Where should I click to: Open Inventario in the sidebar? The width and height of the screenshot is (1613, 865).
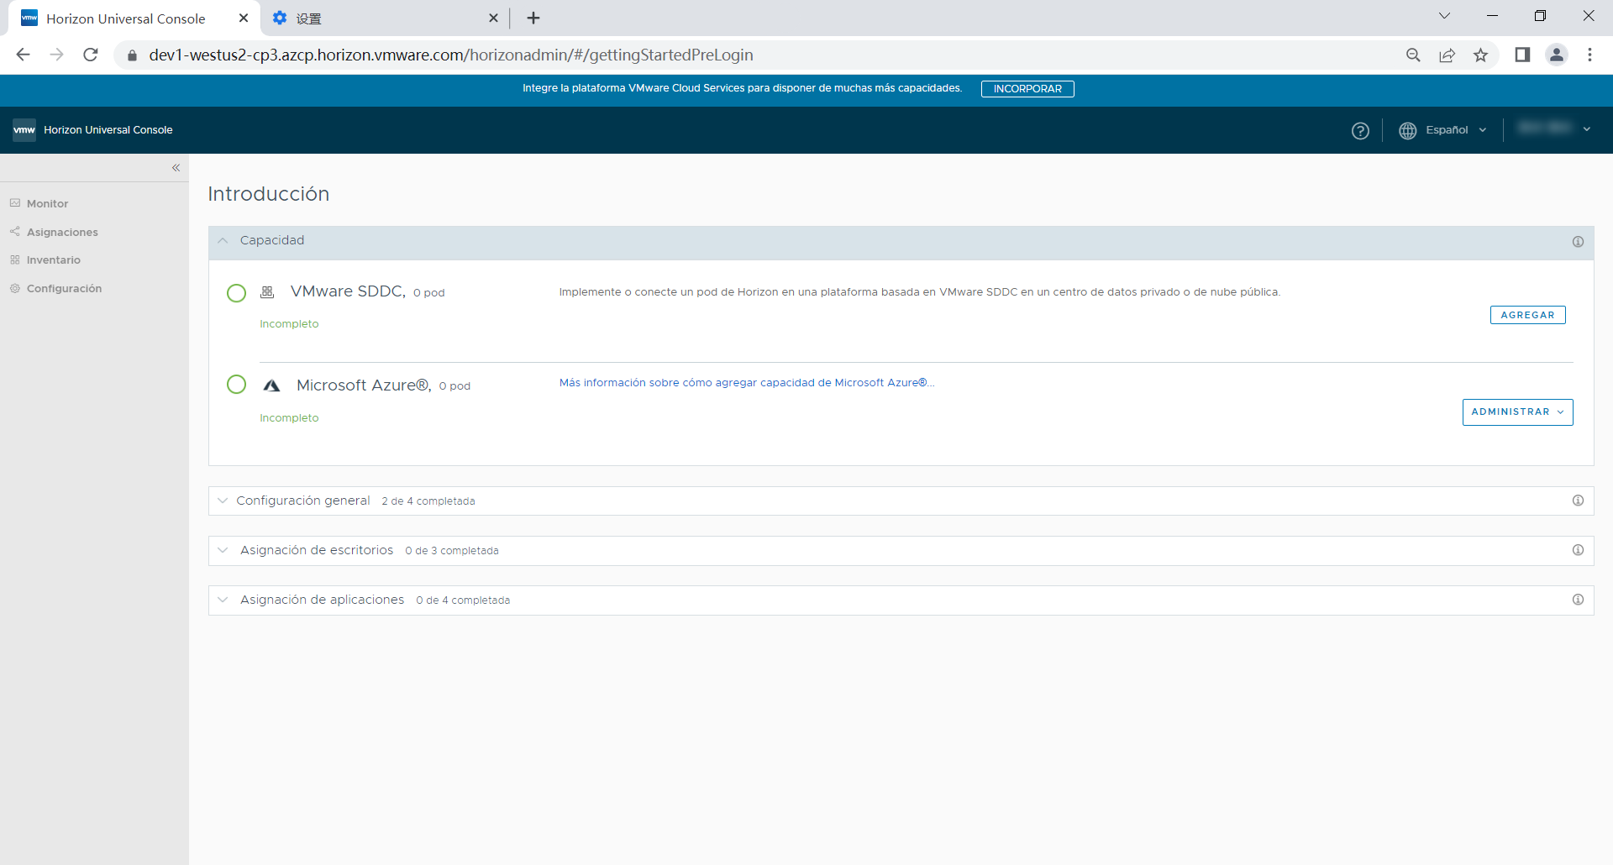tap(53, 259)
